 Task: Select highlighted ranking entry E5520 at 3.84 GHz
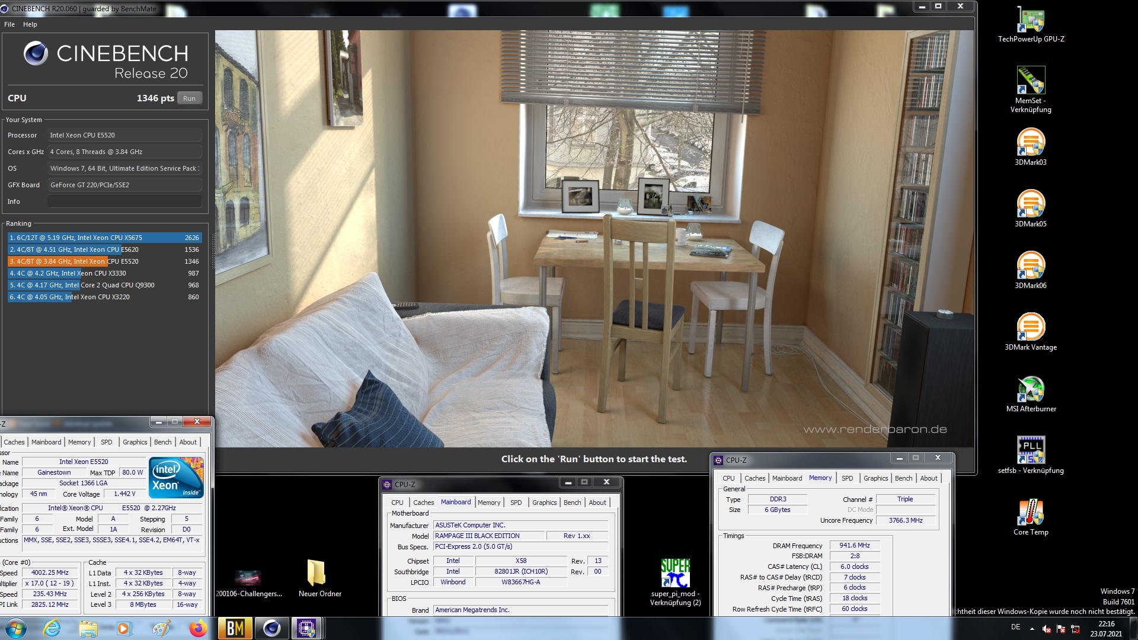click(104, 261)
